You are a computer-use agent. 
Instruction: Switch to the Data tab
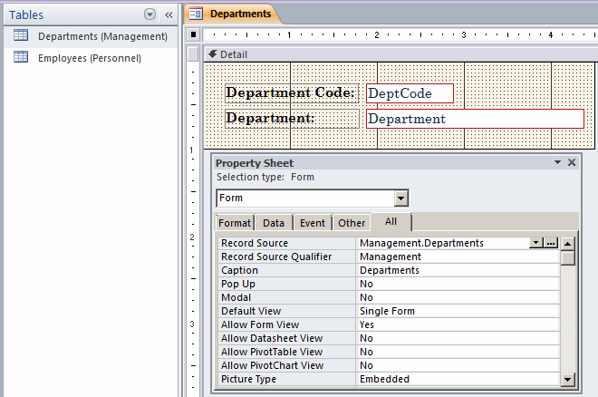[x=274, y=223]
